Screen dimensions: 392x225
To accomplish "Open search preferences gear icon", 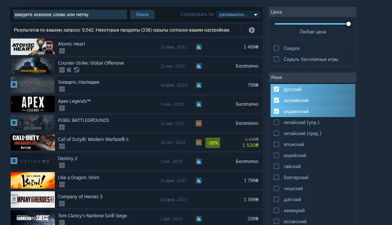I will pyautogui.click(x=251, y=30).
